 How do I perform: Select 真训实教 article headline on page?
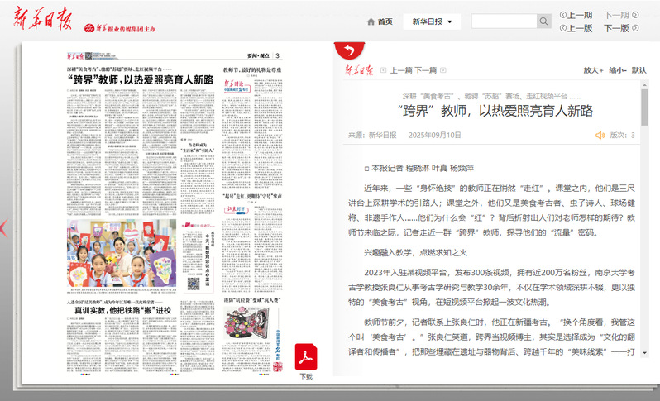point(122,311)
